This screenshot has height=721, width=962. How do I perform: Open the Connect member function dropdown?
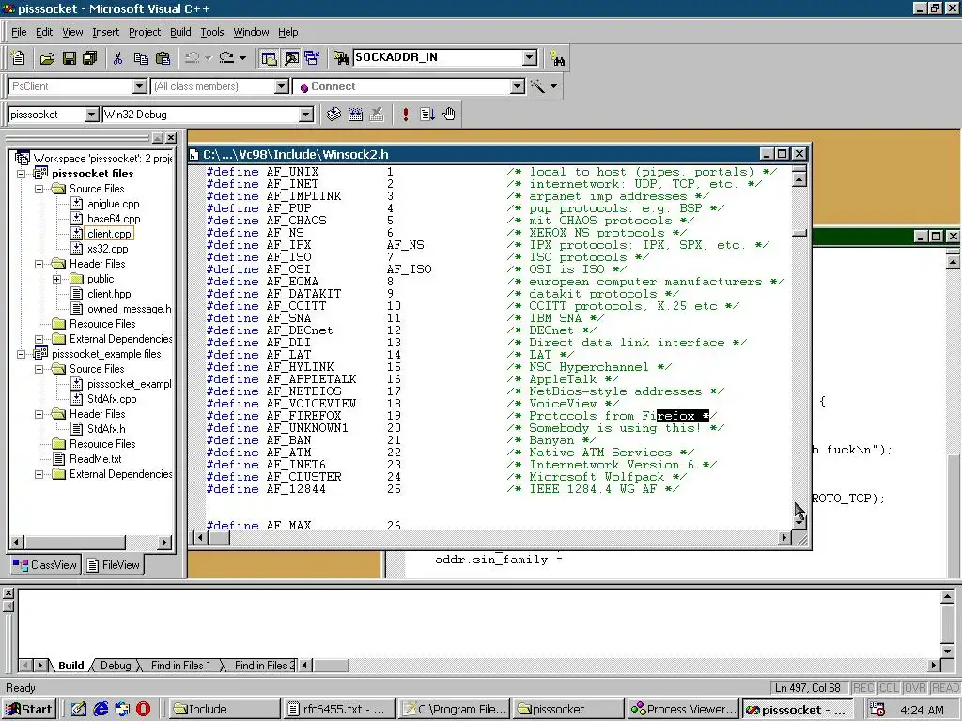click(518, 86)
